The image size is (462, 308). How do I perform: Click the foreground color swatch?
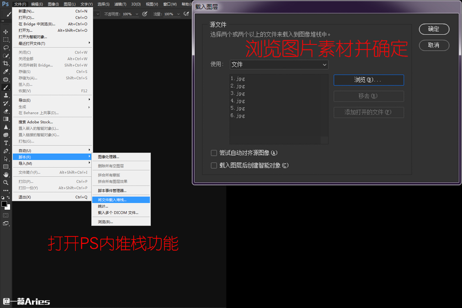[4, 204]
